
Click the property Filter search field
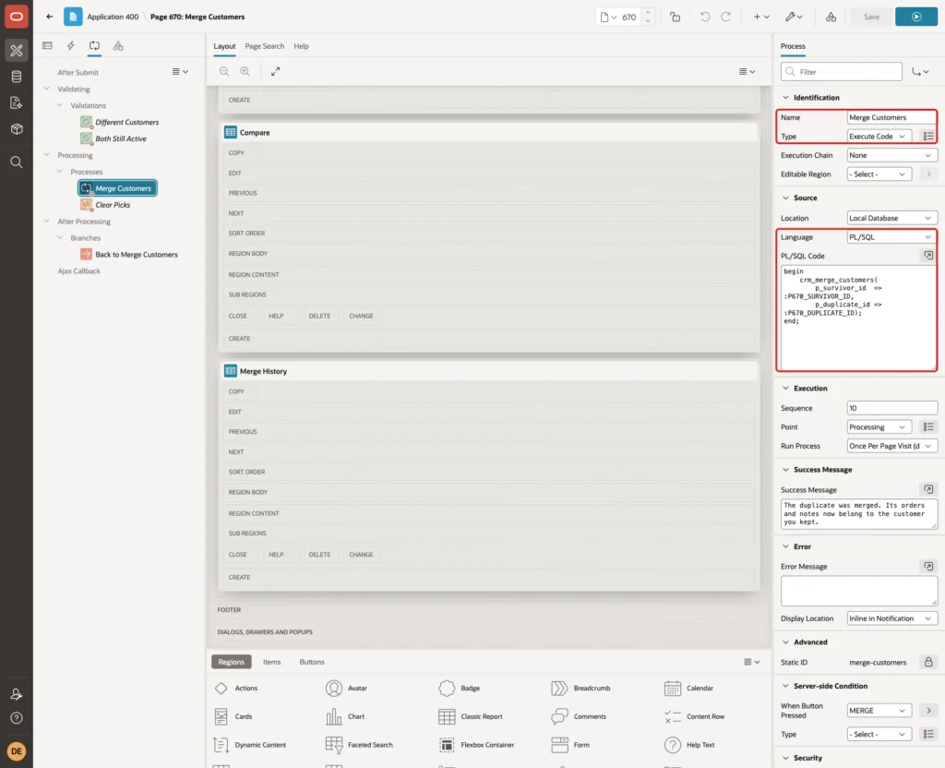pyautogui.click(x=842, y=72)
